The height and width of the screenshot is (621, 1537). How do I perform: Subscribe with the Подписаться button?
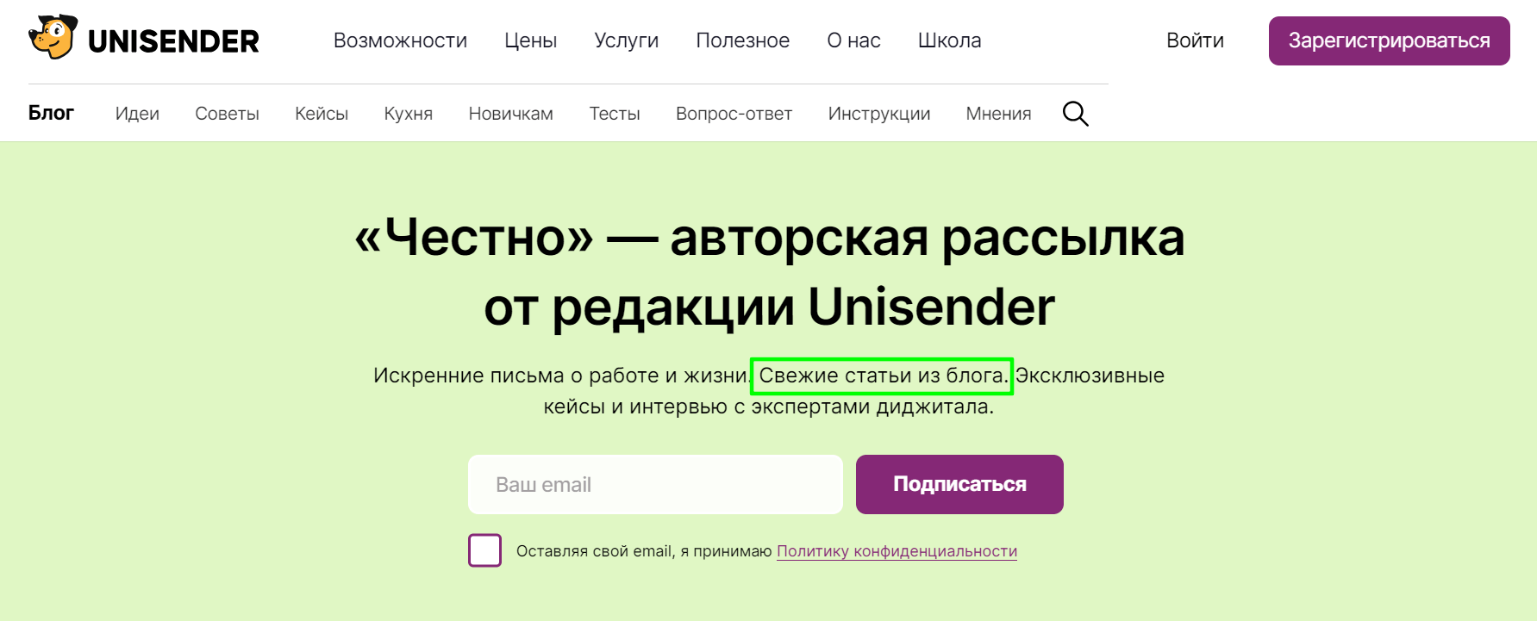[x=959, y=484]
